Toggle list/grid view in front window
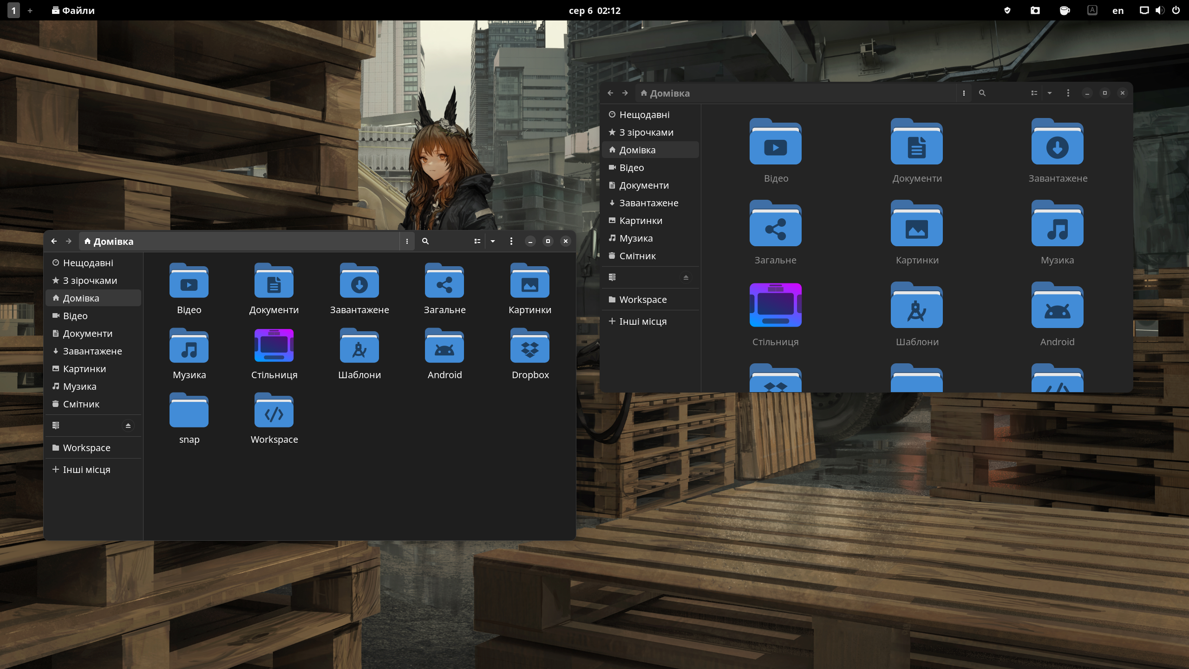Viewport: 1189px width, 669px height. pos(477,241)
